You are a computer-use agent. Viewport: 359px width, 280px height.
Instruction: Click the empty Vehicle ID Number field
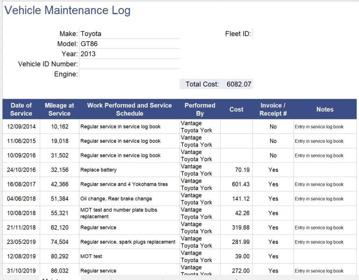point(129,64)
